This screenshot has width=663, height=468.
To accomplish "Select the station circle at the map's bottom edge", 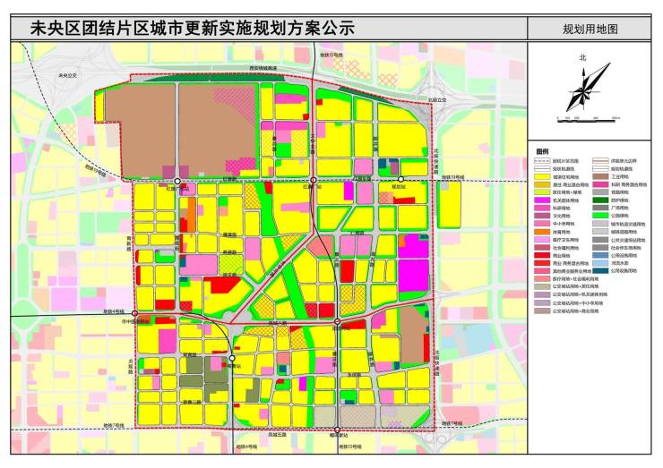I will click(x=338, y=430).
